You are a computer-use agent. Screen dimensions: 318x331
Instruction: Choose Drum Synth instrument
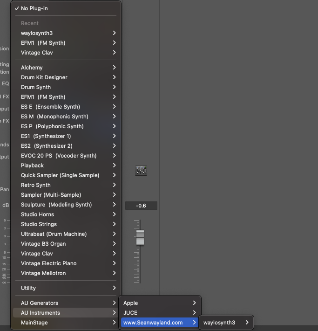[x=66, y=87]
